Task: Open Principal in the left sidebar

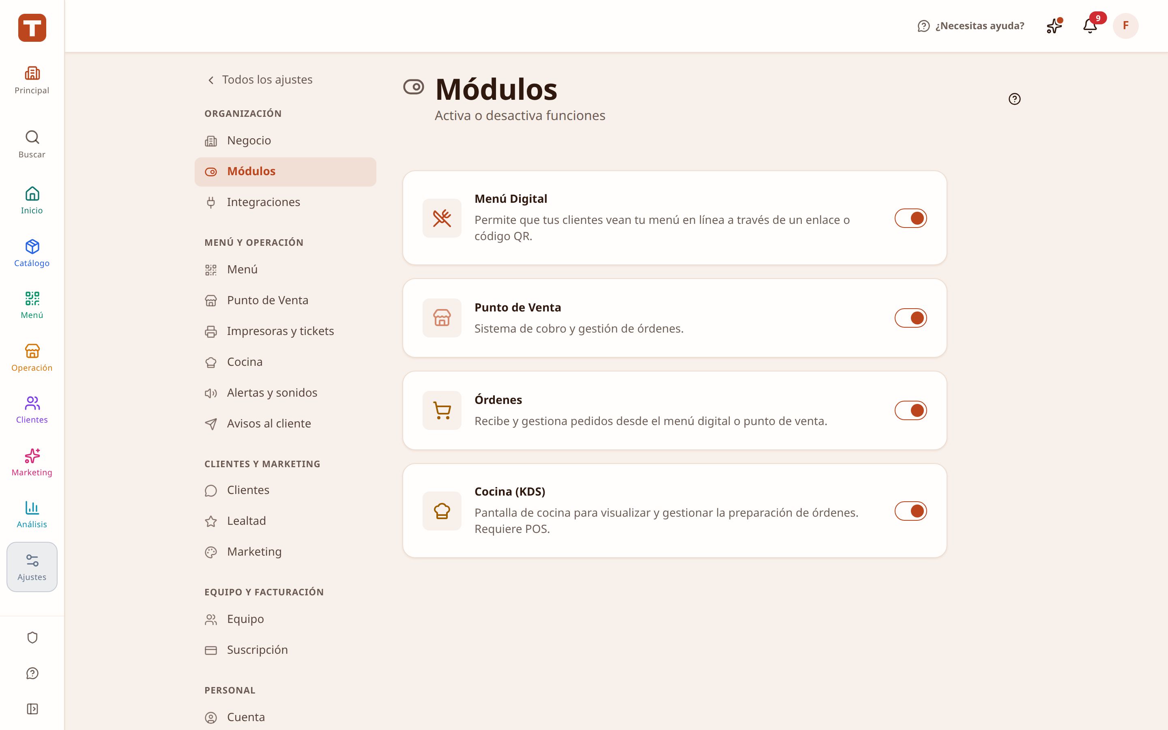Action: (32, 81)
